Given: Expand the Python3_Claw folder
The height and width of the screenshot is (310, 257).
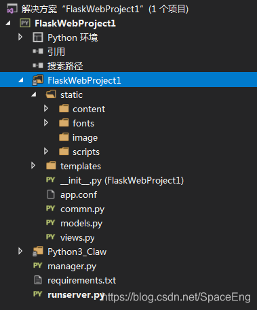Looking at the screenshot, I should pyautogui.click(x=20, y=251).
